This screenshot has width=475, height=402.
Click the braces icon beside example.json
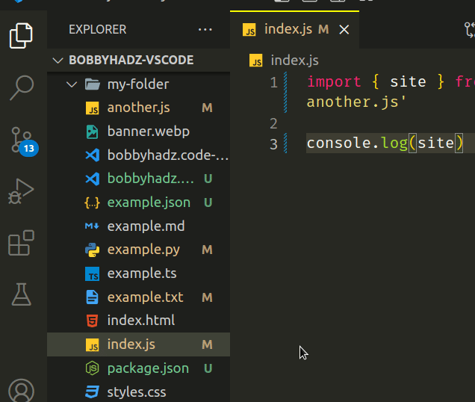coord(92,202)
